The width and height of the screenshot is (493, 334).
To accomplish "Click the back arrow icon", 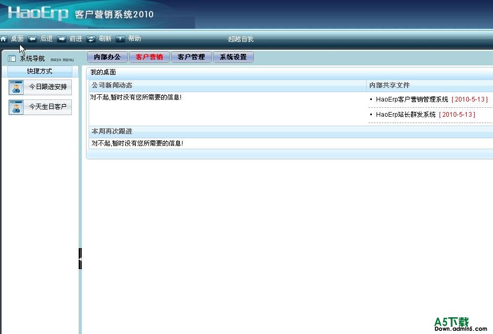I will 32,39.
